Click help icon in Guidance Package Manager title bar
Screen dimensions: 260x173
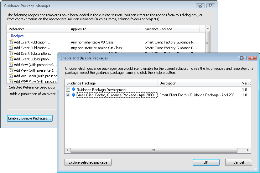[x=200, y=6]
